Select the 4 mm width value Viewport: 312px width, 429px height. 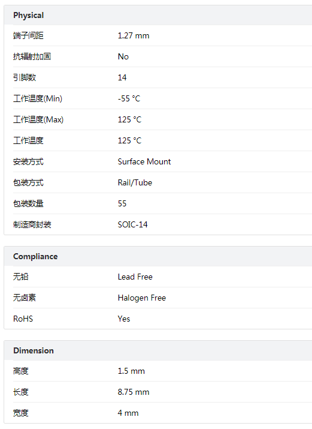coord(128,413)
